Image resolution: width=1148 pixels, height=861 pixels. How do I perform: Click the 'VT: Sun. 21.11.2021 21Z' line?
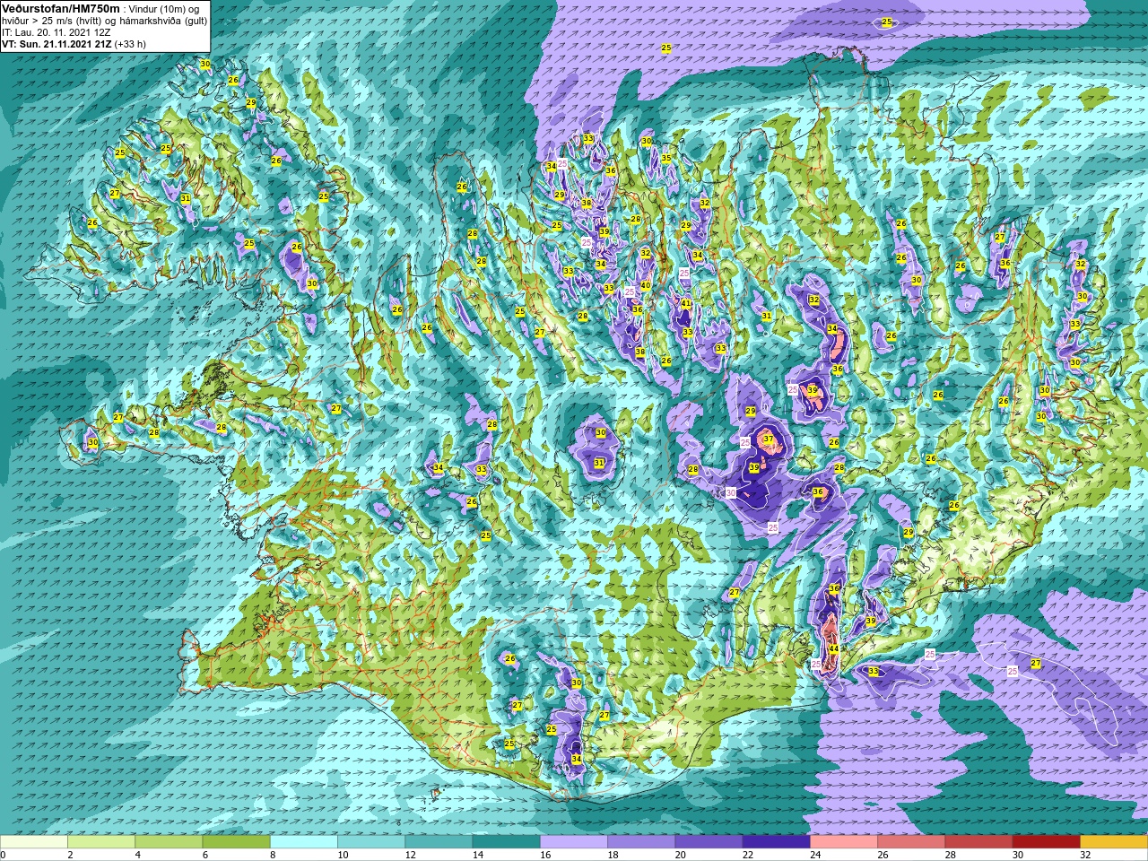(x=57, y=44)
